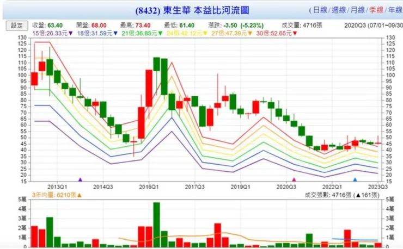This screenshot has width=403, height=249.
Task: Click the 2022Q1 axis label
Action: point(332,187)
